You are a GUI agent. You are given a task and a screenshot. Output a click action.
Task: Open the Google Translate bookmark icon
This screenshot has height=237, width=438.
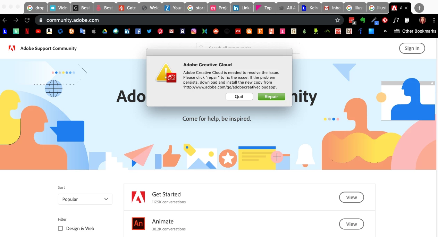click(x=83, y=31)
